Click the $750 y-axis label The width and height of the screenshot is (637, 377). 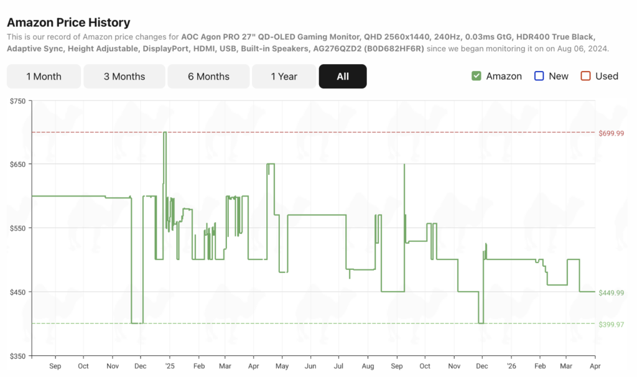(x=17, y=101)
